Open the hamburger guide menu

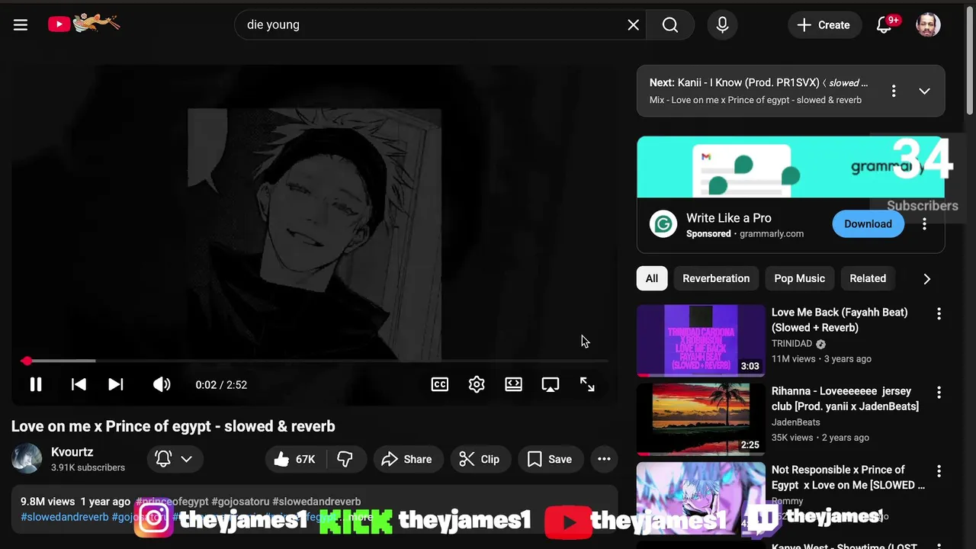(x=21, y=24)
